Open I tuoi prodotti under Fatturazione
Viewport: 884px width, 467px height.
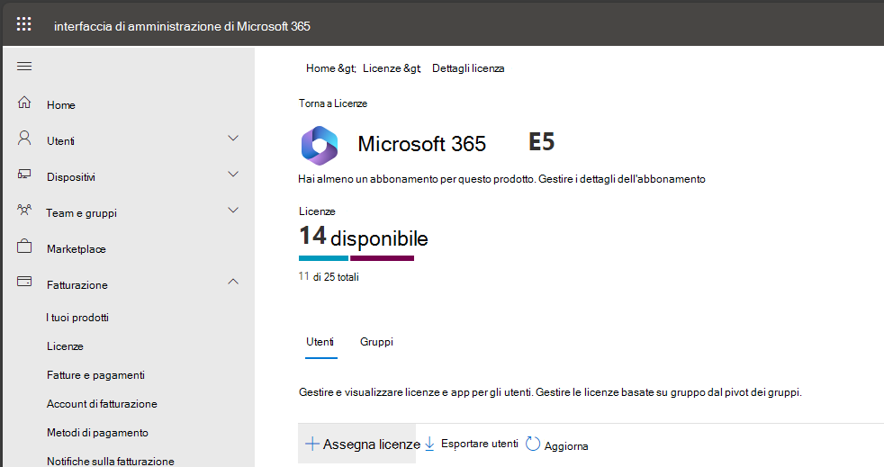(77, 318)
